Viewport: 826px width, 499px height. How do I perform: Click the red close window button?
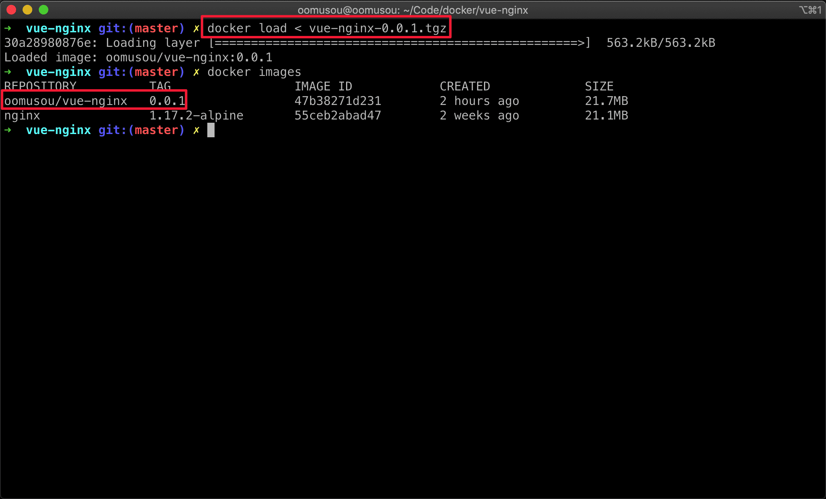(11, 10)
